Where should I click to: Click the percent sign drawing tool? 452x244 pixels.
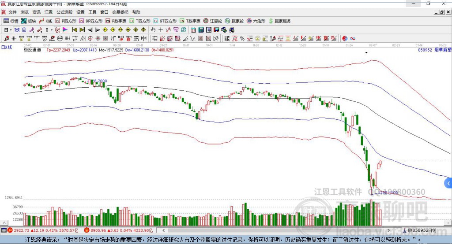point(242,39)
